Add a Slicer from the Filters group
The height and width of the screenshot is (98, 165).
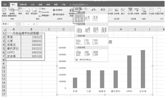pyautogui.click(x=130, y=11)
